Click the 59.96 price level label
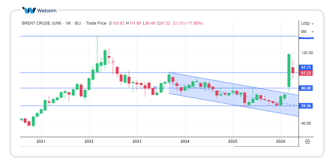 pyautogui.click(x=306, y=106)
